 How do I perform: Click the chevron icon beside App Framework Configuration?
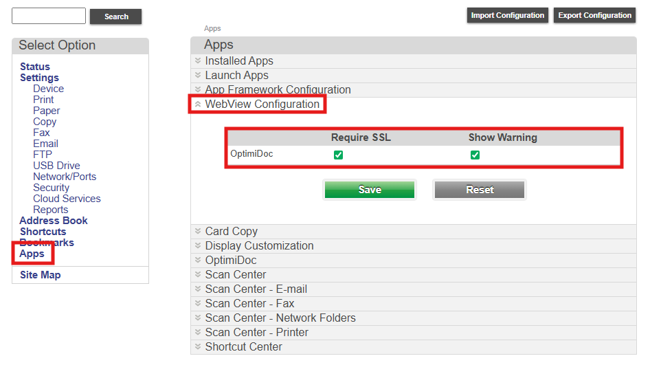[198, 90]
